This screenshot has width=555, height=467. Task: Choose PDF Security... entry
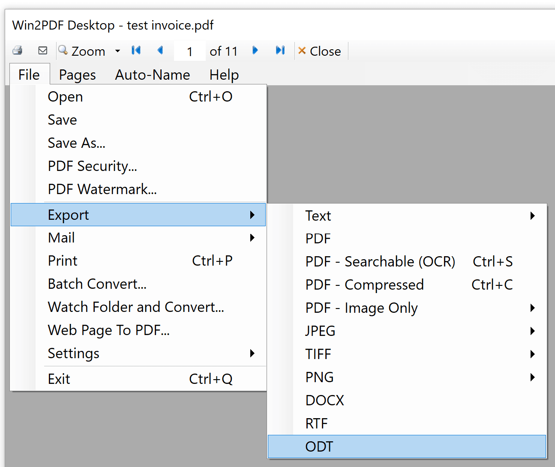point(138,166)
